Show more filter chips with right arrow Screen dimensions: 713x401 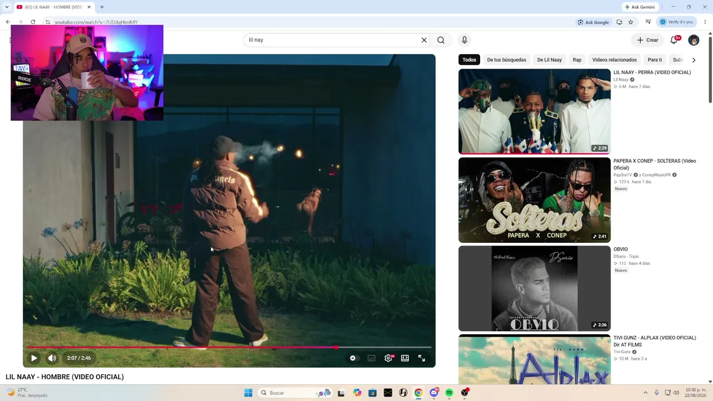click(x=694, y=60)
